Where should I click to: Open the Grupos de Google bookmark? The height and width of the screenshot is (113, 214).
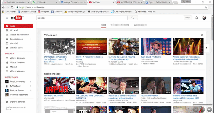(27, 12)
